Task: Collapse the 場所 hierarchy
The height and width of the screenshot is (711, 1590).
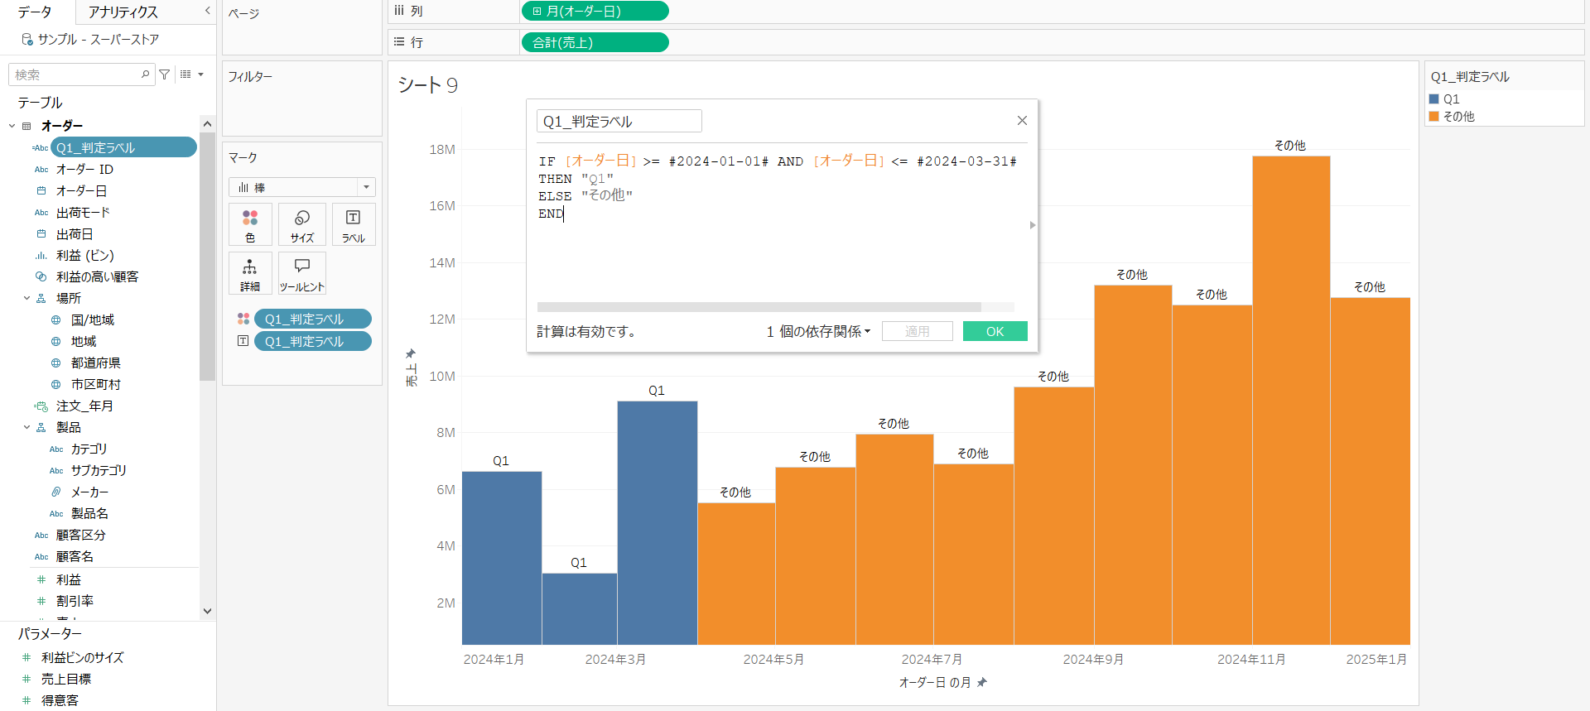Action: 26,298
